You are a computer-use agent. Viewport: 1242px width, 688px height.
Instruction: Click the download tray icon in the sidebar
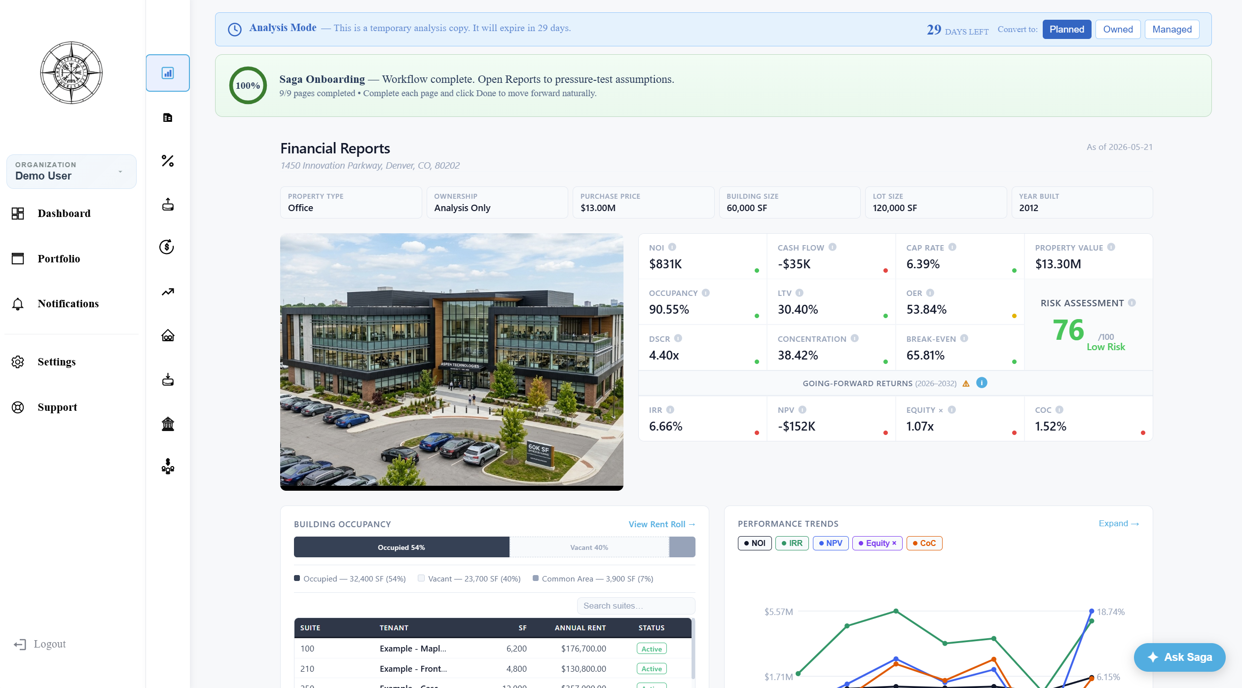(168, 379)
